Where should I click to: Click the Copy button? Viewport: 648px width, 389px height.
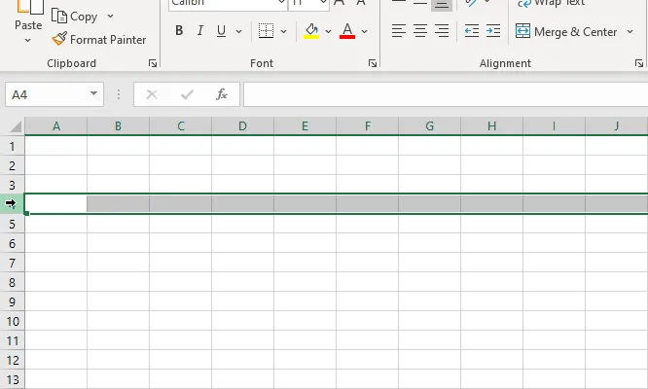point(74,17)
